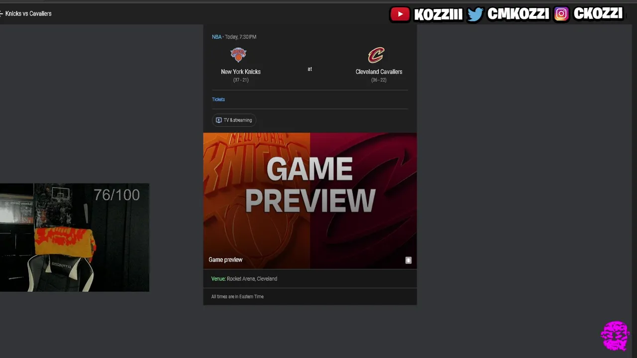Click the 76/100 counter text
This screenshot has height=358, width=637.
tap(117, 195)
